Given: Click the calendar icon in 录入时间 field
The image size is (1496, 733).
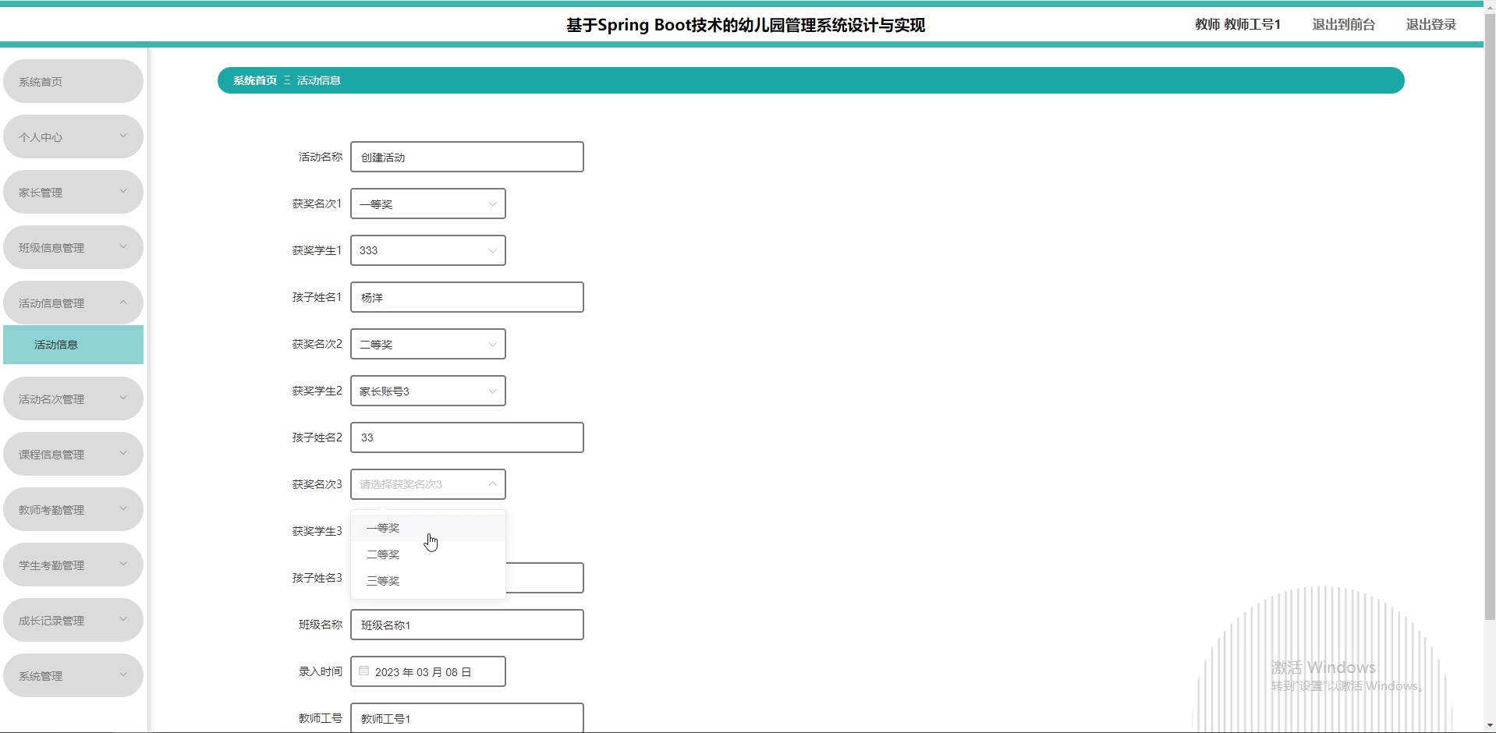Looking at the screenshot, I should 363,671.
